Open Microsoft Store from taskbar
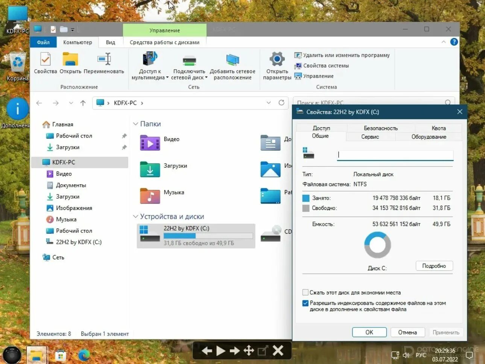Screen dimensions: 485x364 60,355
